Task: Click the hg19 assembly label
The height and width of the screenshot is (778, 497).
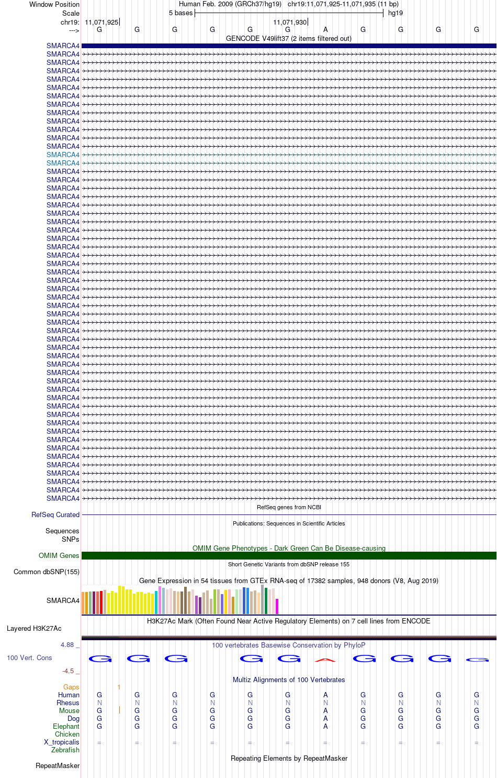Action: tap(396, 13)
